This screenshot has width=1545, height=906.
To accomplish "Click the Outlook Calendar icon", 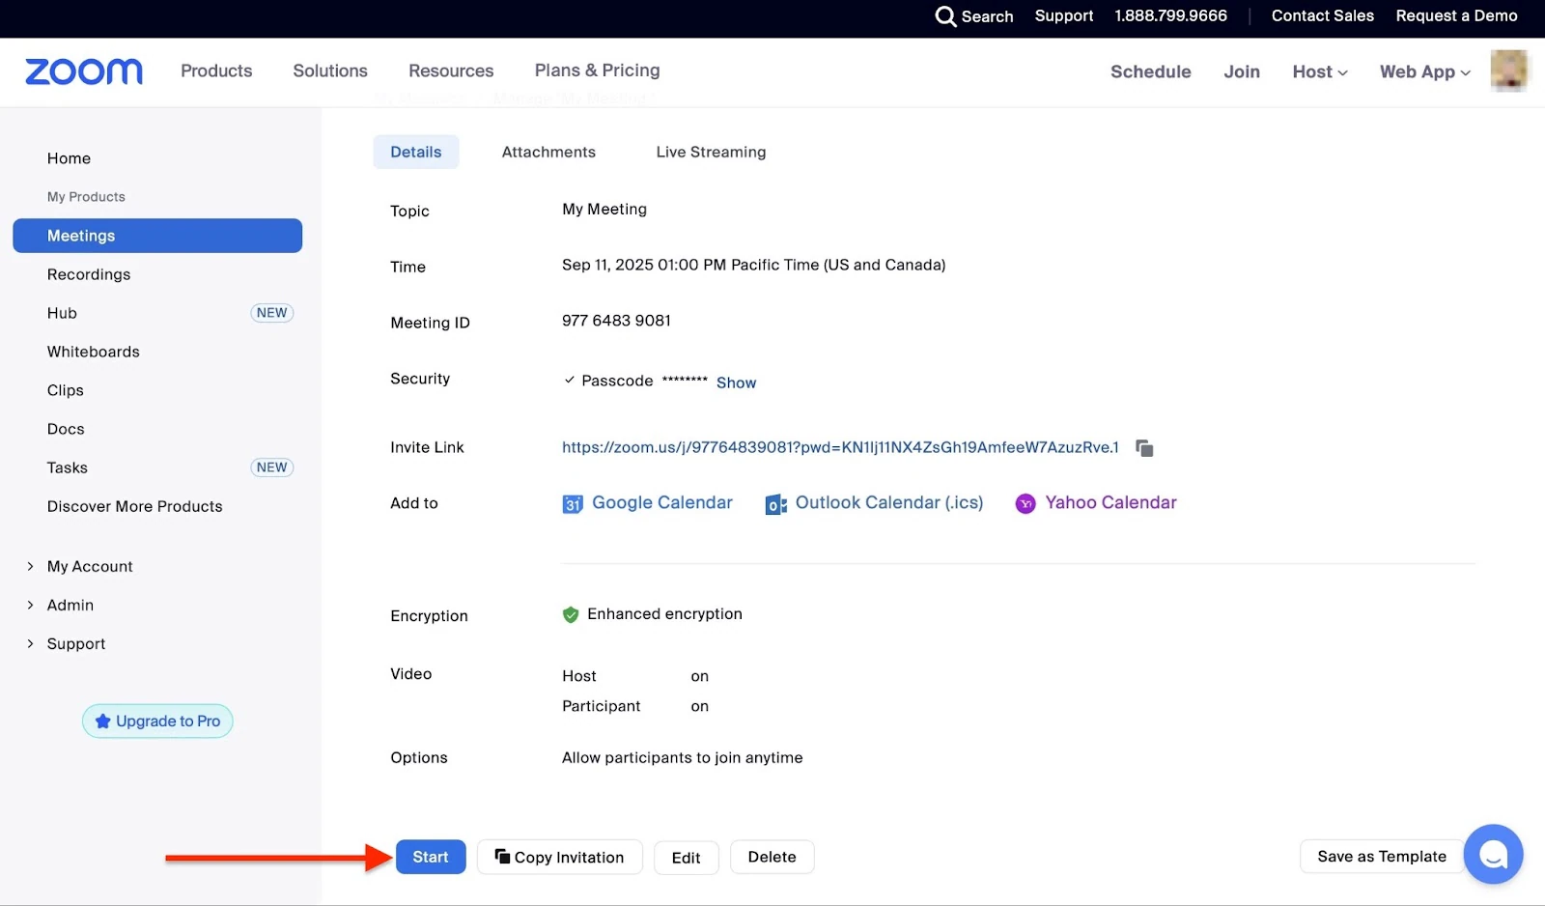I will (775, 504).
